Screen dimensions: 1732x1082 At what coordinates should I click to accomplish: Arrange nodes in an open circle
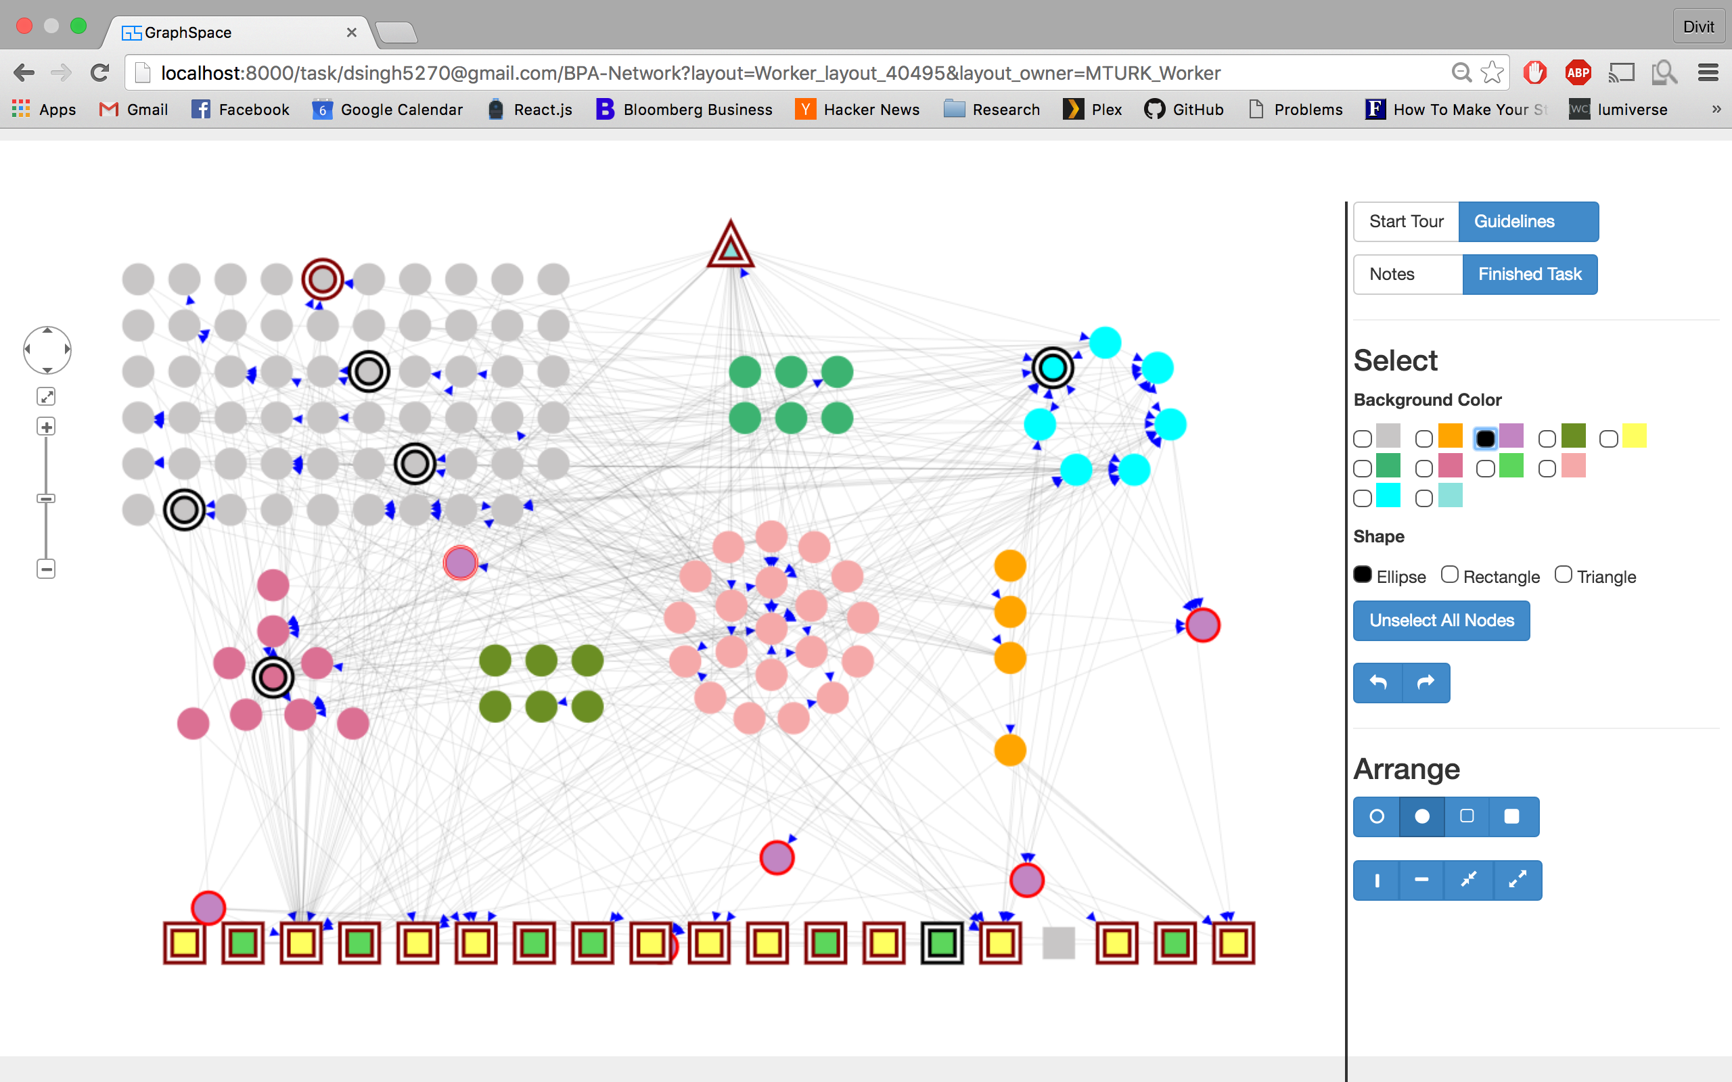click(x=1376, y=816)
